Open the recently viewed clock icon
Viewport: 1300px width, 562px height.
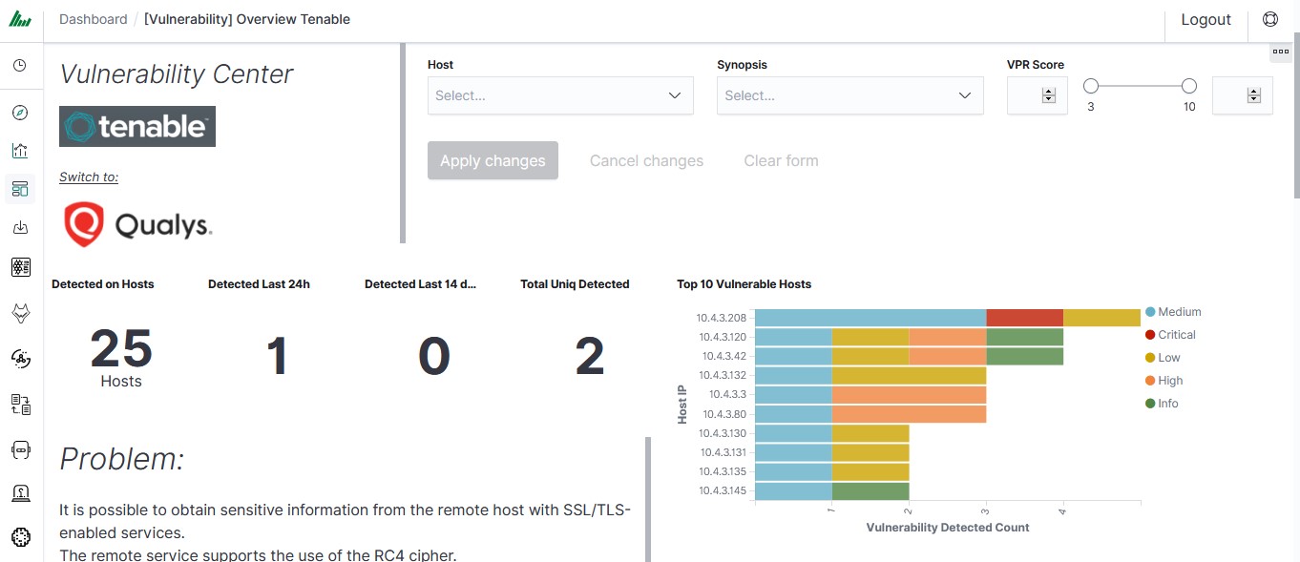[x=20, y=66]
